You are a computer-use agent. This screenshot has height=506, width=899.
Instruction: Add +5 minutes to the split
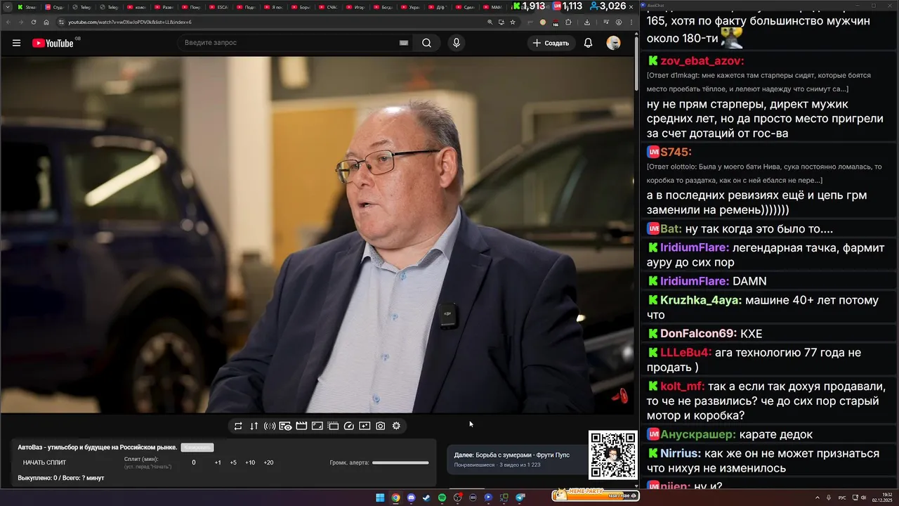point(233,462)
